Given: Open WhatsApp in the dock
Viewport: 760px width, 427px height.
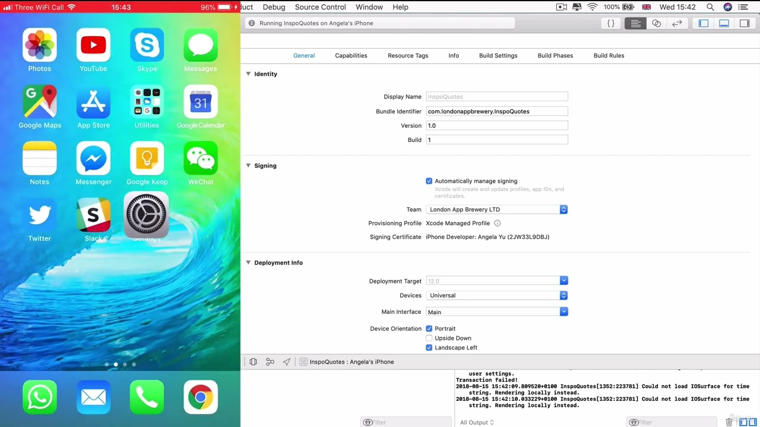Looking at the screenshot, I should (x=40, y=397).
